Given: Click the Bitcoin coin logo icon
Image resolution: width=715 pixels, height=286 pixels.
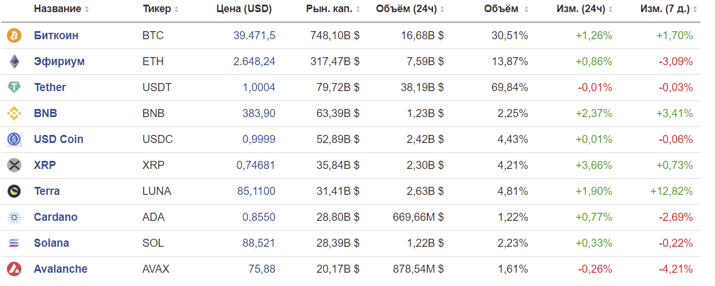Looking at the screenshot, I should tap(14, 36).
